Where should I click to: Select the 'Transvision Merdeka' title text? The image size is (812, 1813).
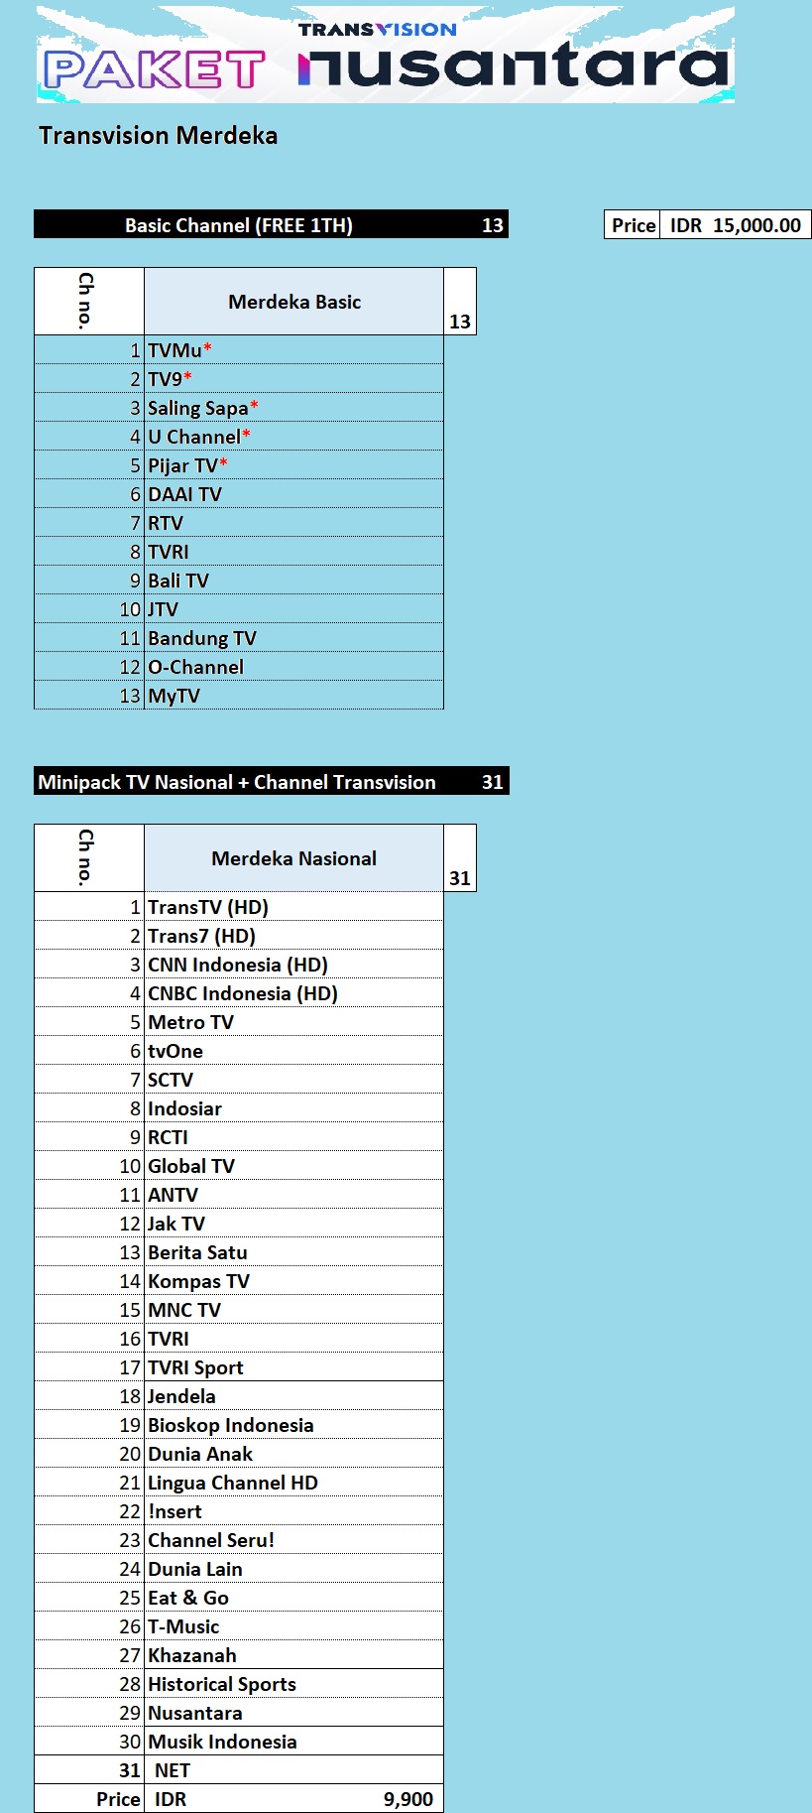pyautogui.click(x=158, y=135)
